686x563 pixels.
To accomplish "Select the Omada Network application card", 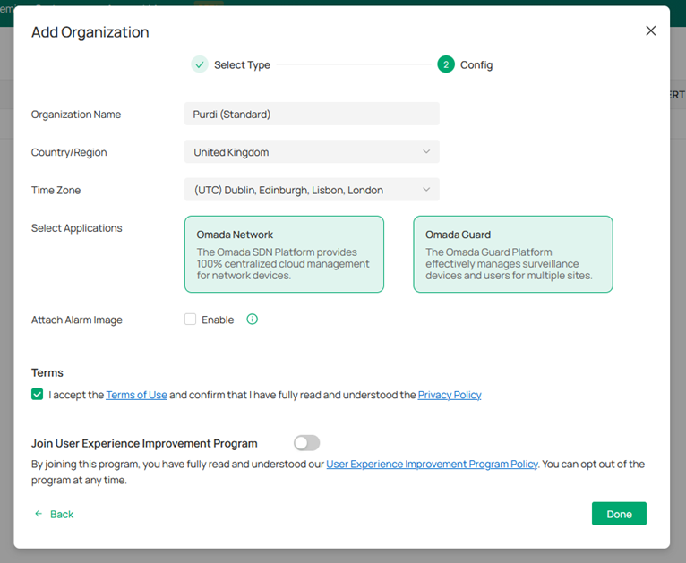I will (x=284, y=254).
